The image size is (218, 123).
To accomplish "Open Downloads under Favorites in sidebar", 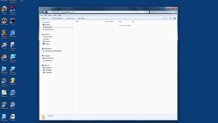I will click(x=48, y=27).
